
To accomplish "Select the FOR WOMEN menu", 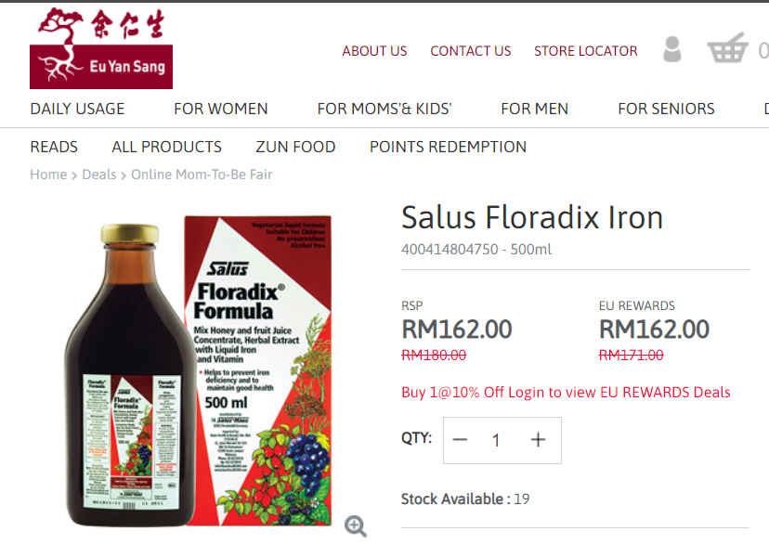I will pyautogui.click(x=221, y=109).
